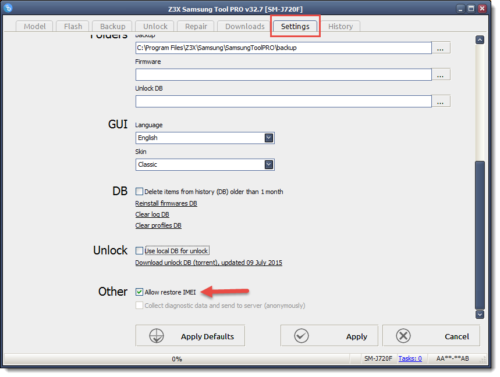Click AA**-**AB text in status bar
This screenshot has height=377, width=500.
coord(452,358)
